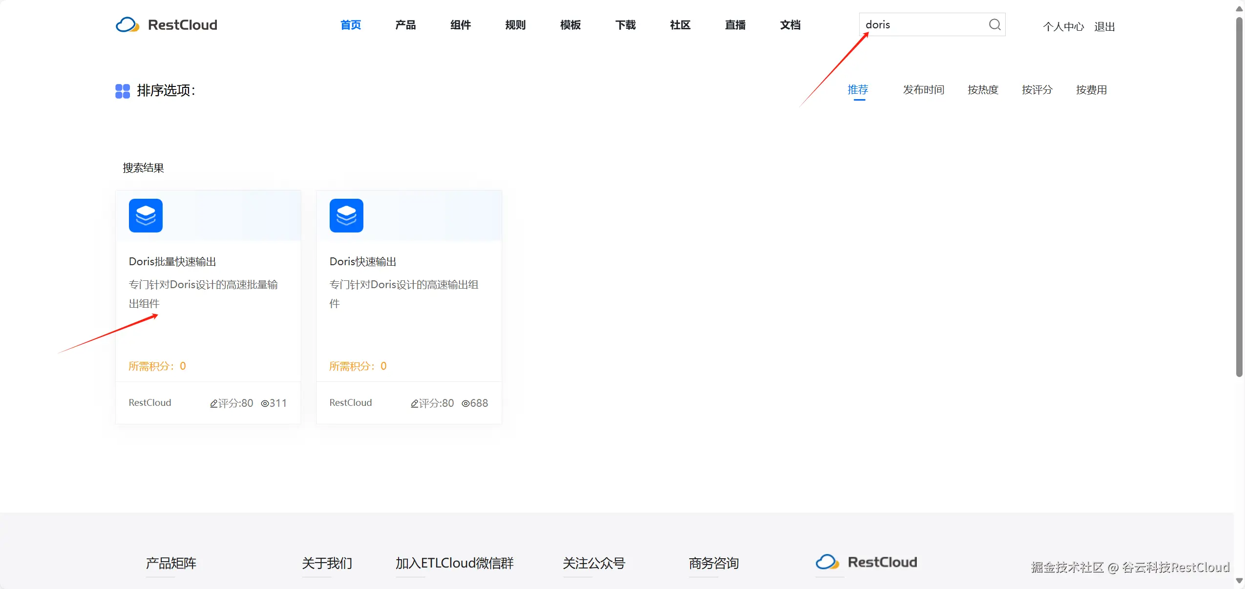This screenshot has width=1245, height=589.
Task: Open the 模板 nav menu
Action: tap(570, 25)
